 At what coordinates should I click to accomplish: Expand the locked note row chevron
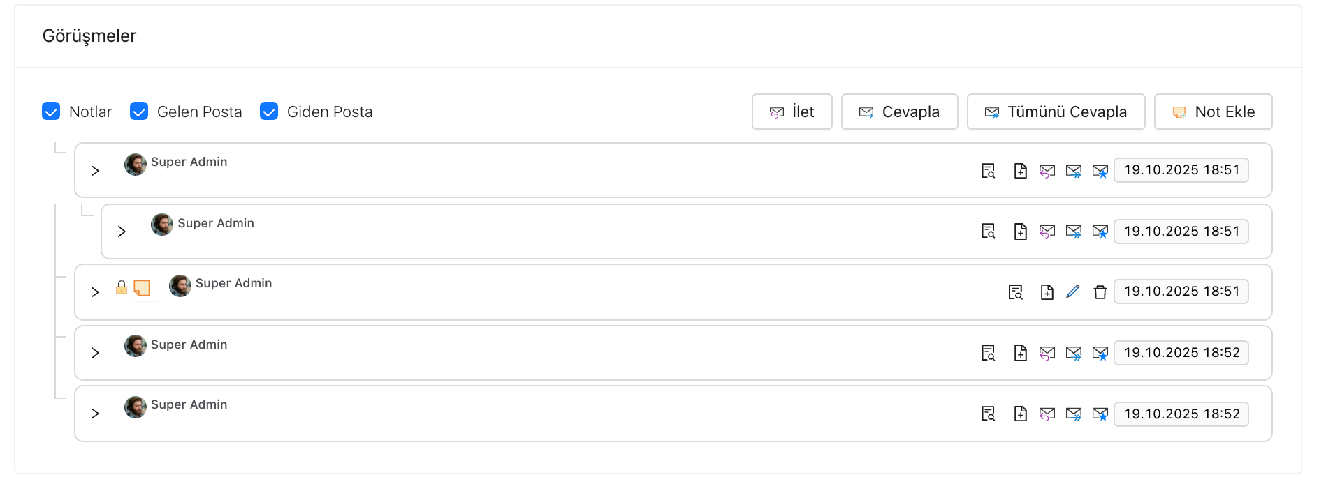[x=95, y=292]
